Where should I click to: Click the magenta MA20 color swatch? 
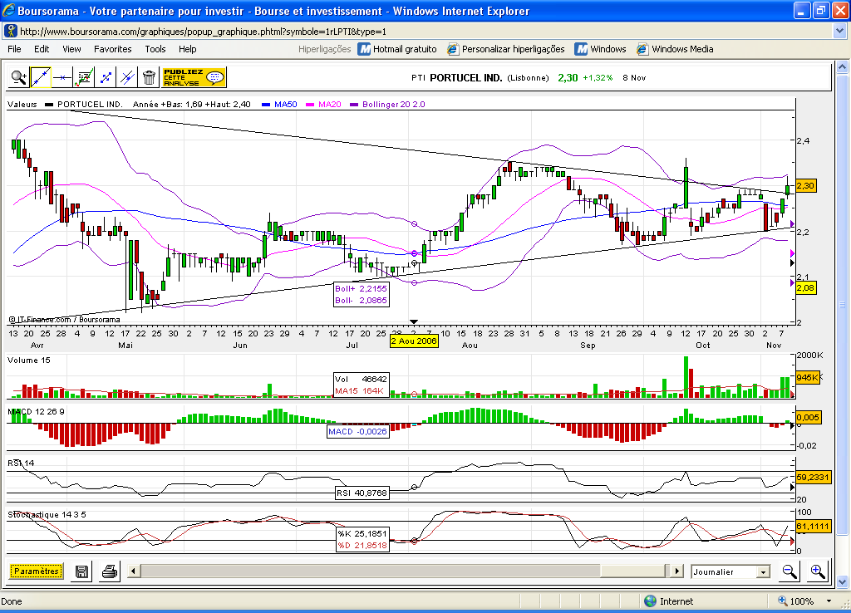(311, 105)
